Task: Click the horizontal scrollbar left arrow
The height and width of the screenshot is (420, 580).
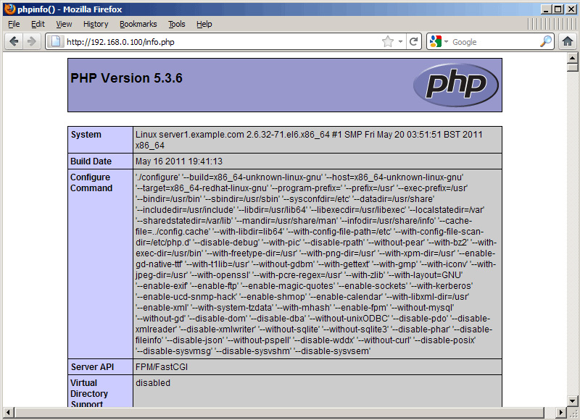Action: (9, 413)
